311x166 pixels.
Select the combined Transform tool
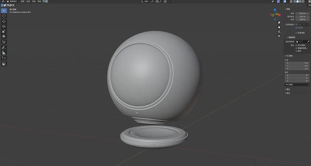tap(4, 36)
